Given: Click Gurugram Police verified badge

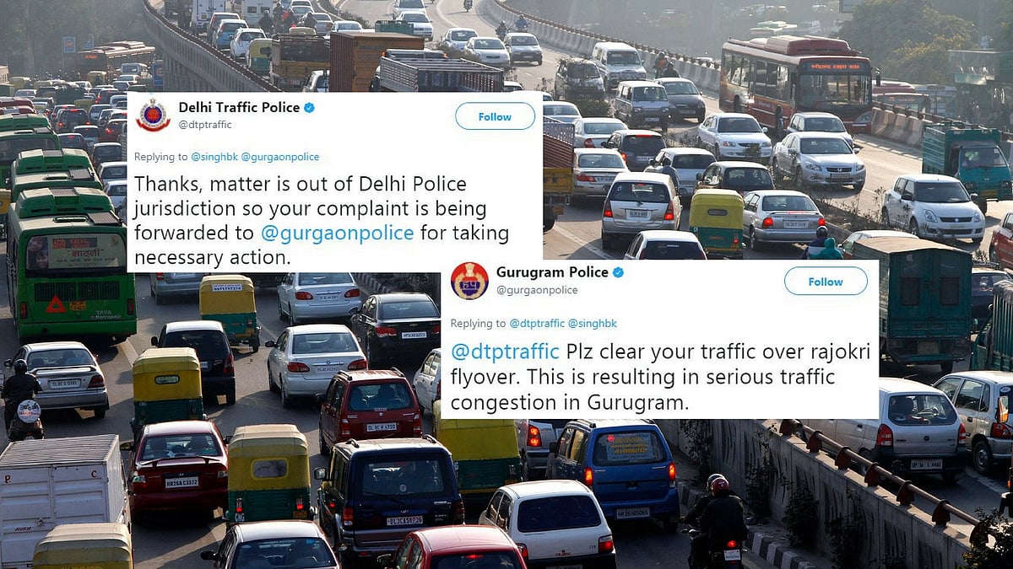Looking at the screenshot, I should [x=618, y=272].
